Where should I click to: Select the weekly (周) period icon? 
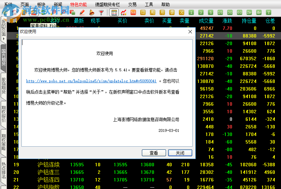(x=152, y=12)
